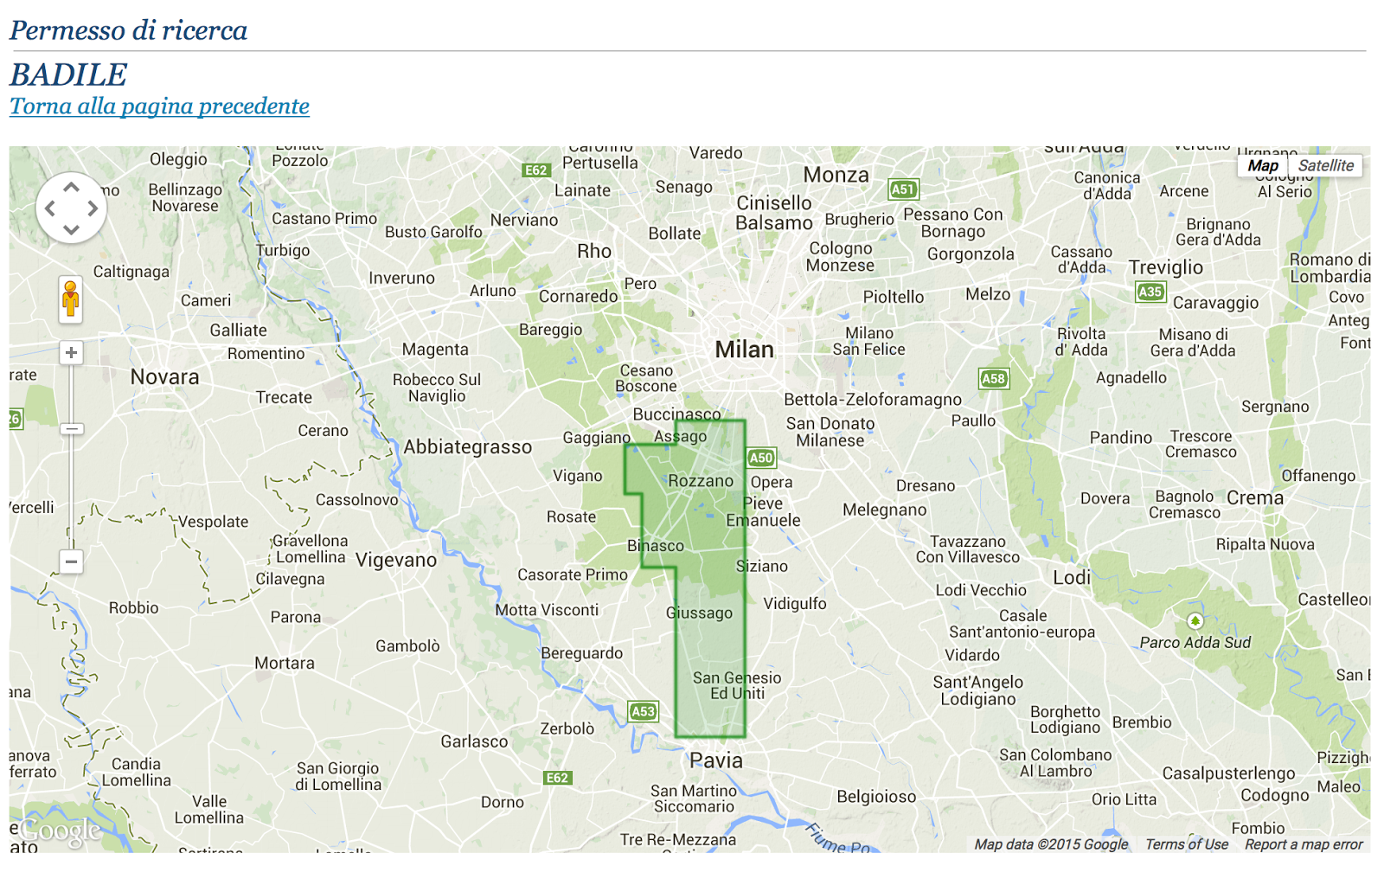The width and height of the screenshot is (1384, 879).
Task: Click the Parco Adda Sud park marker
Action: pyautogui.click(x=1195, y=621)
